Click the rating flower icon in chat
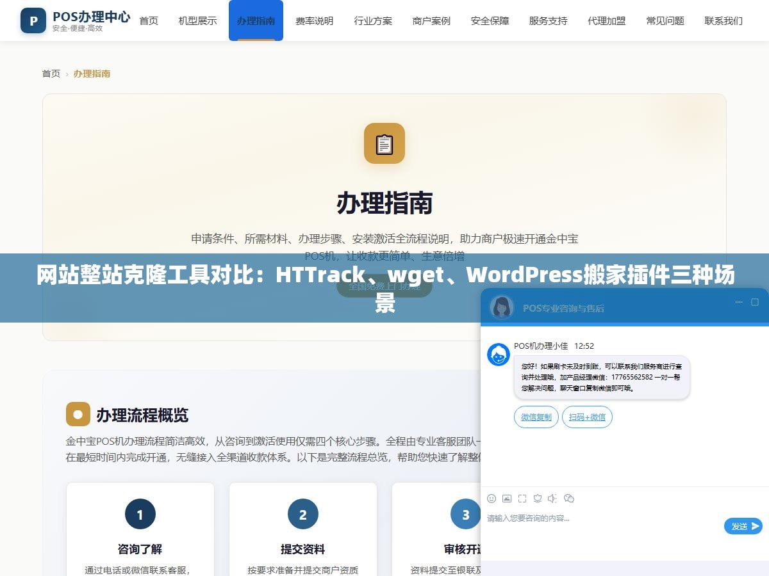The height and width of the screenshot is (576, 769). point(538,498)
